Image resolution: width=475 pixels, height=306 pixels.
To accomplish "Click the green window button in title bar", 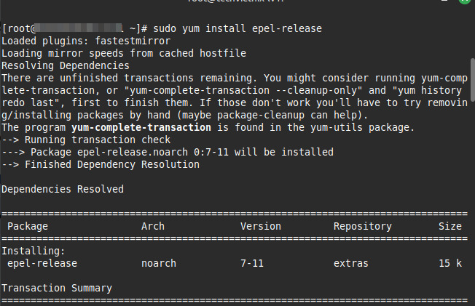I will [464, 1].
